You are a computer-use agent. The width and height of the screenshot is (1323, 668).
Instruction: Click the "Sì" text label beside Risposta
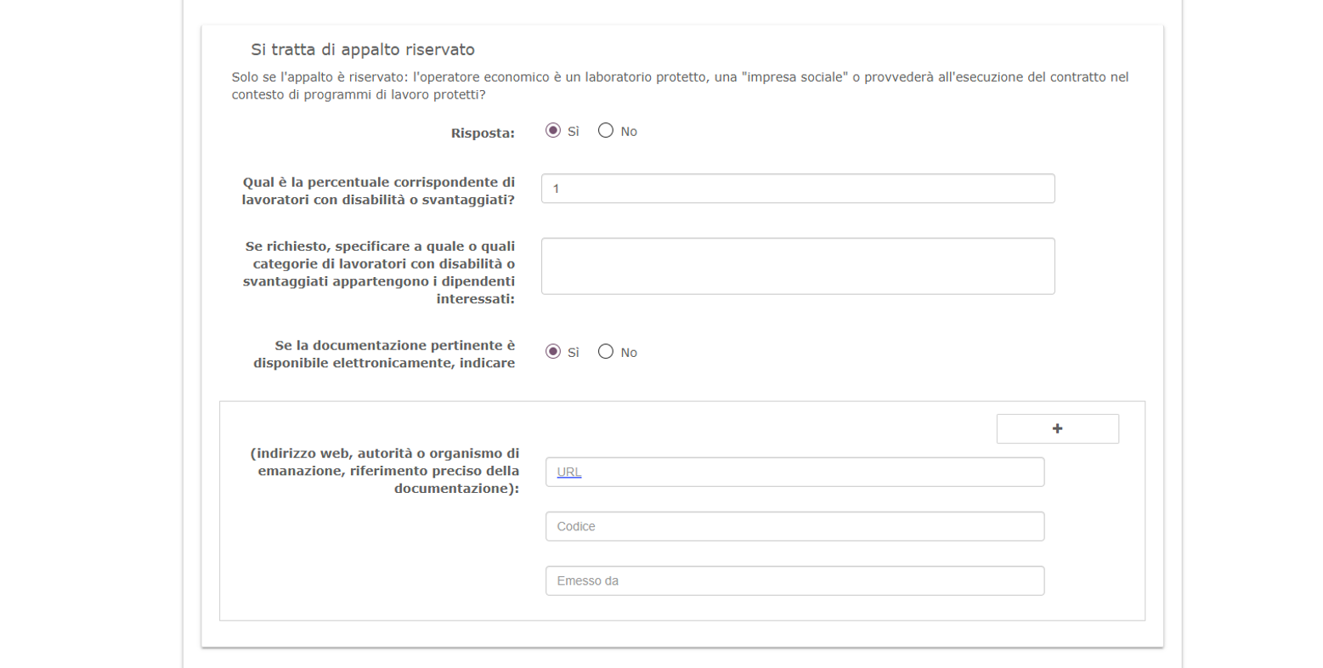pos(574,132)
